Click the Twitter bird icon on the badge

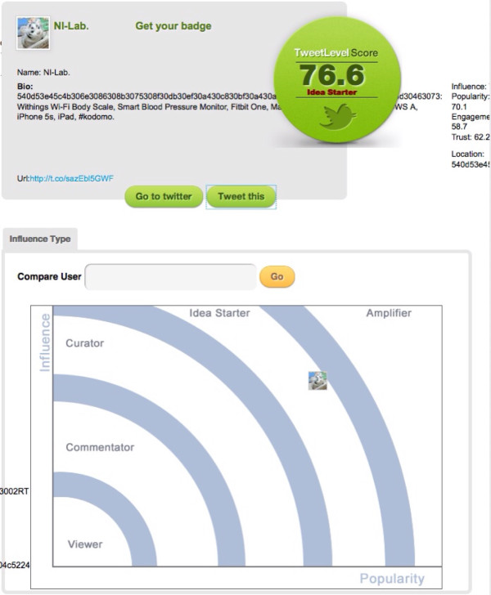[x=337, y=117]
